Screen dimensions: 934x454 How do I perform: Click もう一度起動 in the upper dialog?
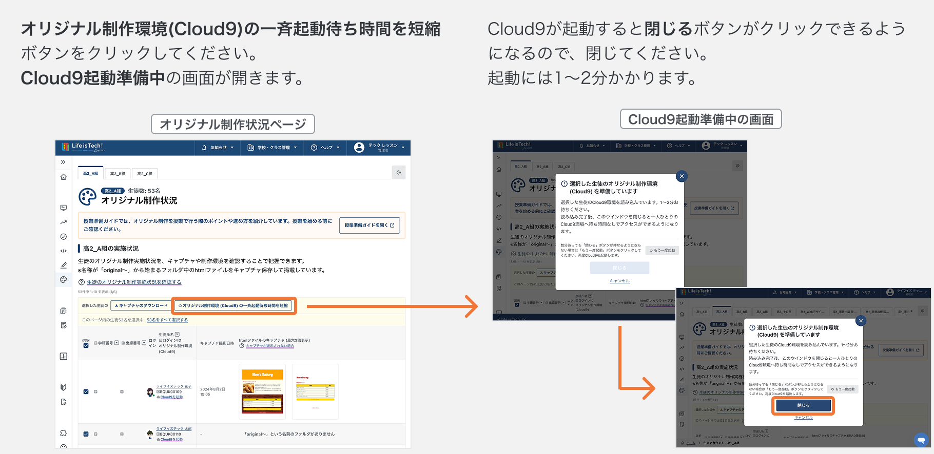[663, 251]
